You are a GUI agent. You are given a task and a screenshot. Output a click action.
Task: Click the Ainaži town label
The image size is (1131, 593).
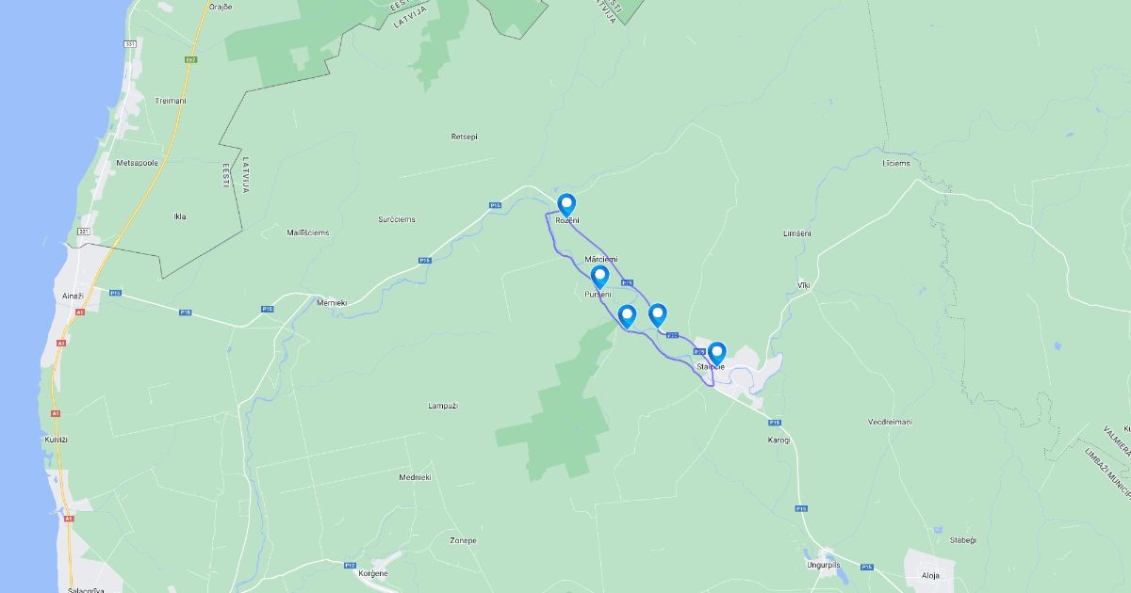tap(73, 296)
